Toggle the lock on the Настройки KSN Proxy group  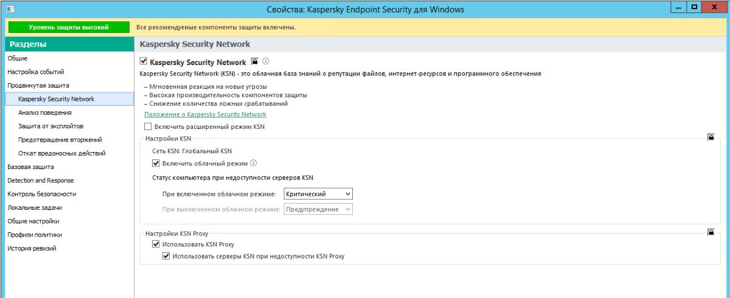click(710, 232)
